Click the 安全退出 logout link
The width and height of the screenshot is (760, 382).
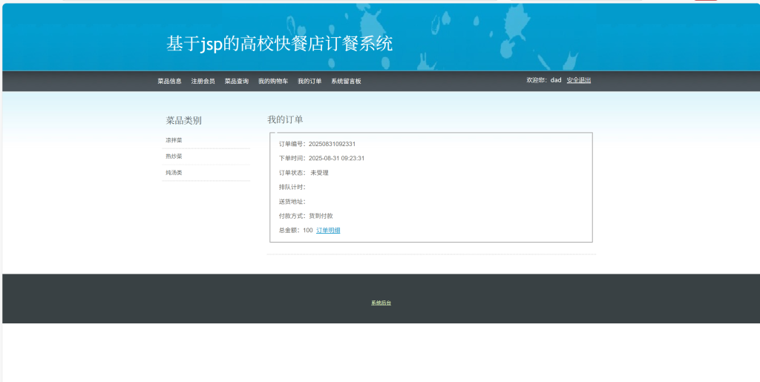[x=579, y=80]
